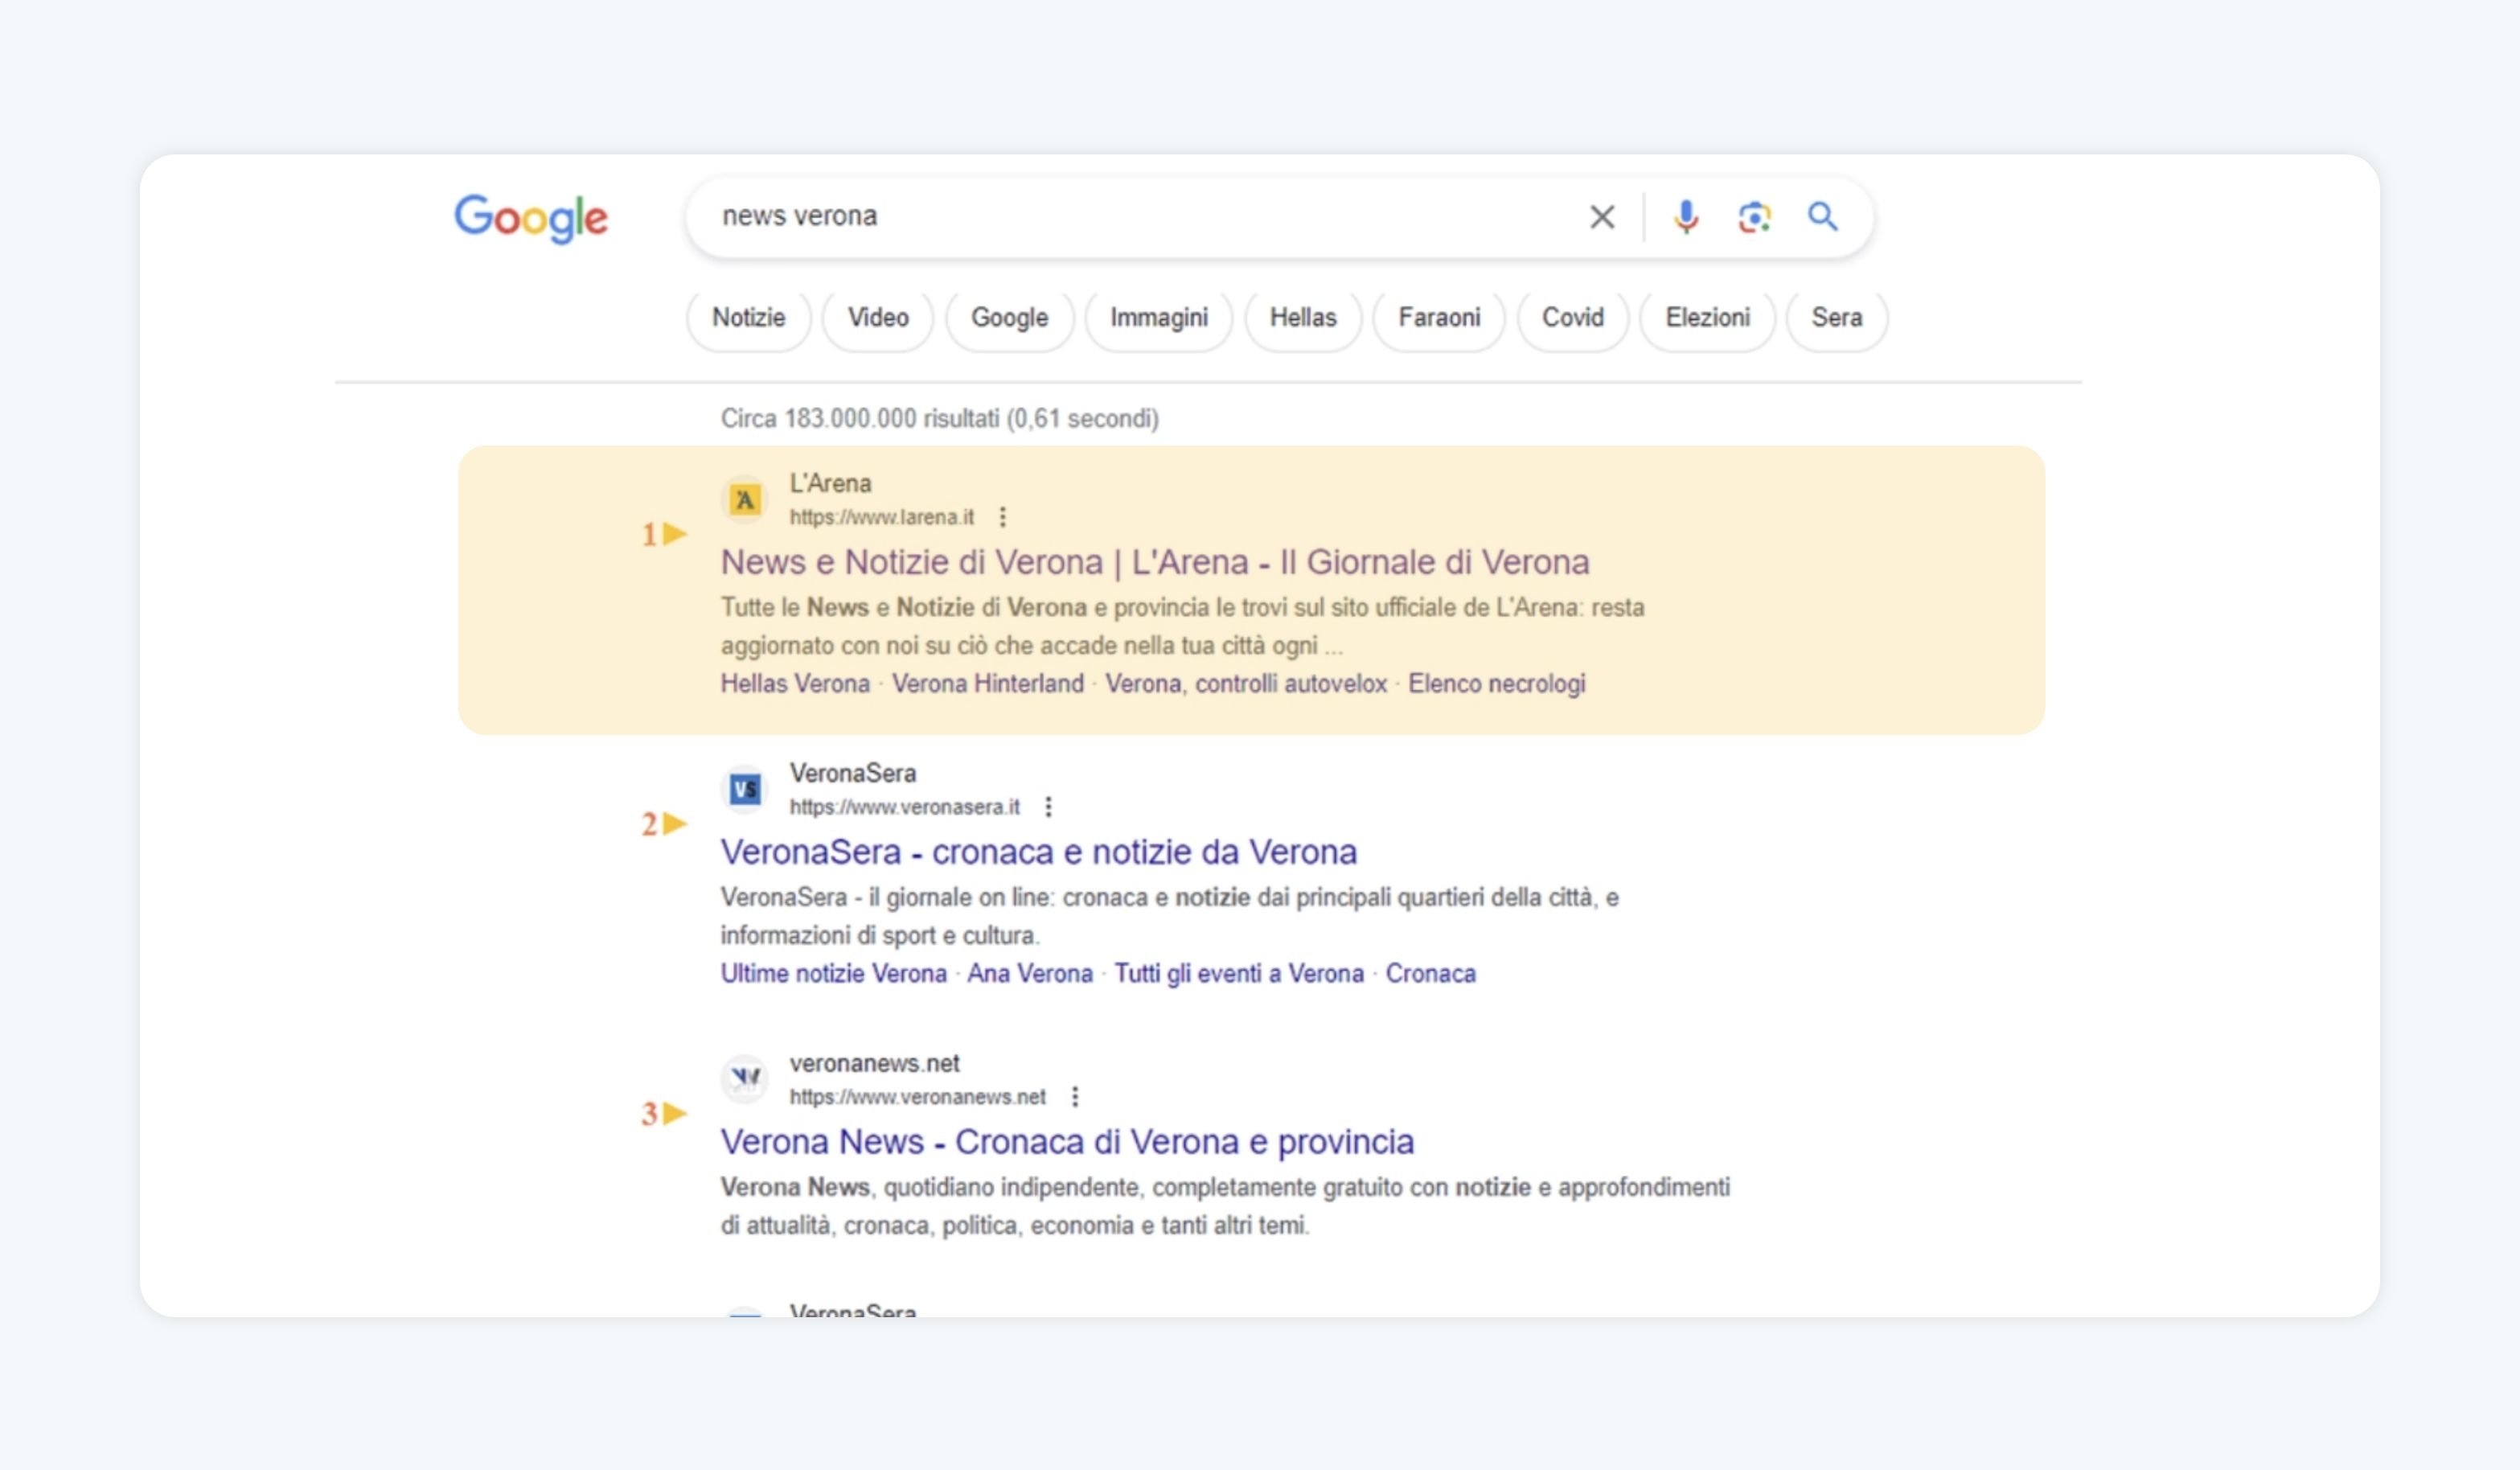Click the snippet starting 'VeronaSera - il giornale on line'

[x=1170, y=917]
